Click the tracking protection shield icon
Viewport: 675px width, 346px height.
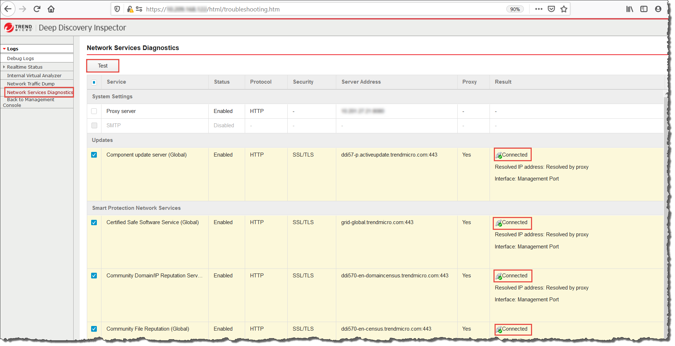pyautogui.click(x=117, y=9)
